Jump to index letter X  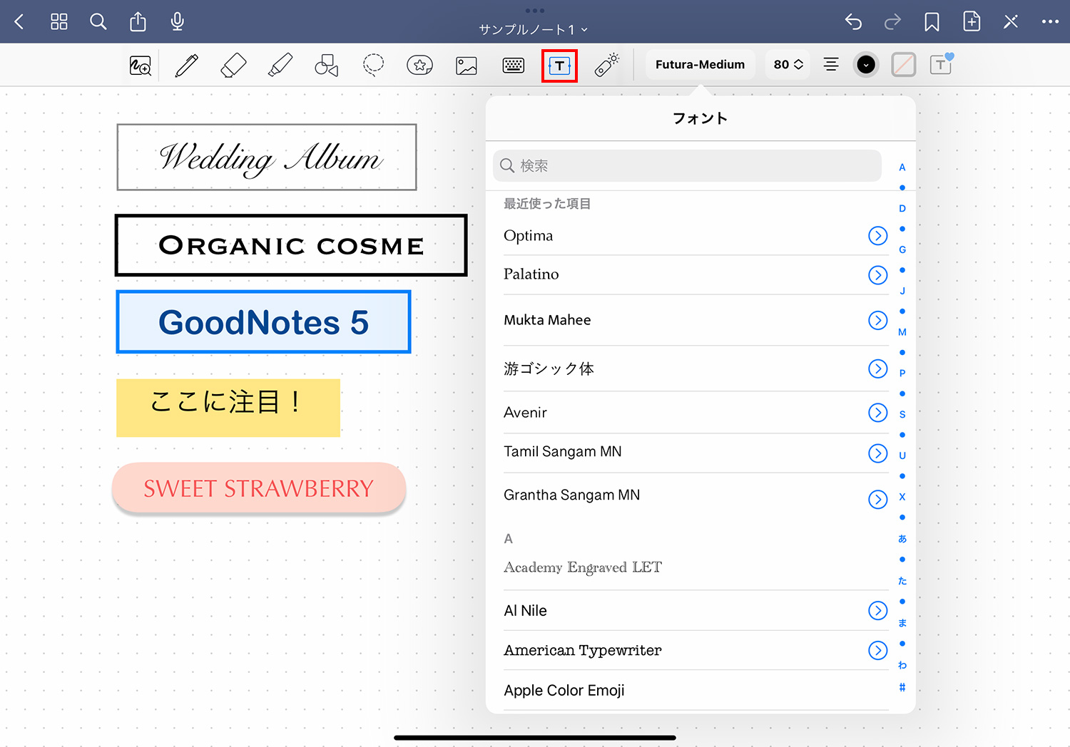[x=902, y=497]
